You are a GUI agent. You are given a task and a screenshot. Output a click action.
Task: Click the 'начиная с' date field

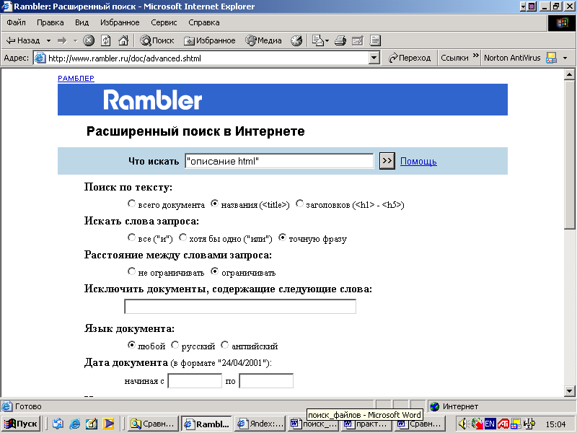tap(195, 381)
